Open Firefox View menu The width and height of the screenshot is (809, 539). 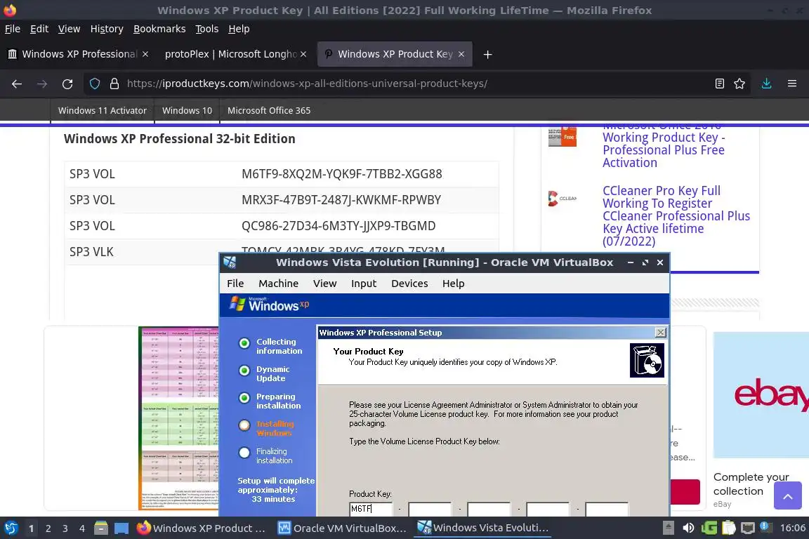[69, 29]
